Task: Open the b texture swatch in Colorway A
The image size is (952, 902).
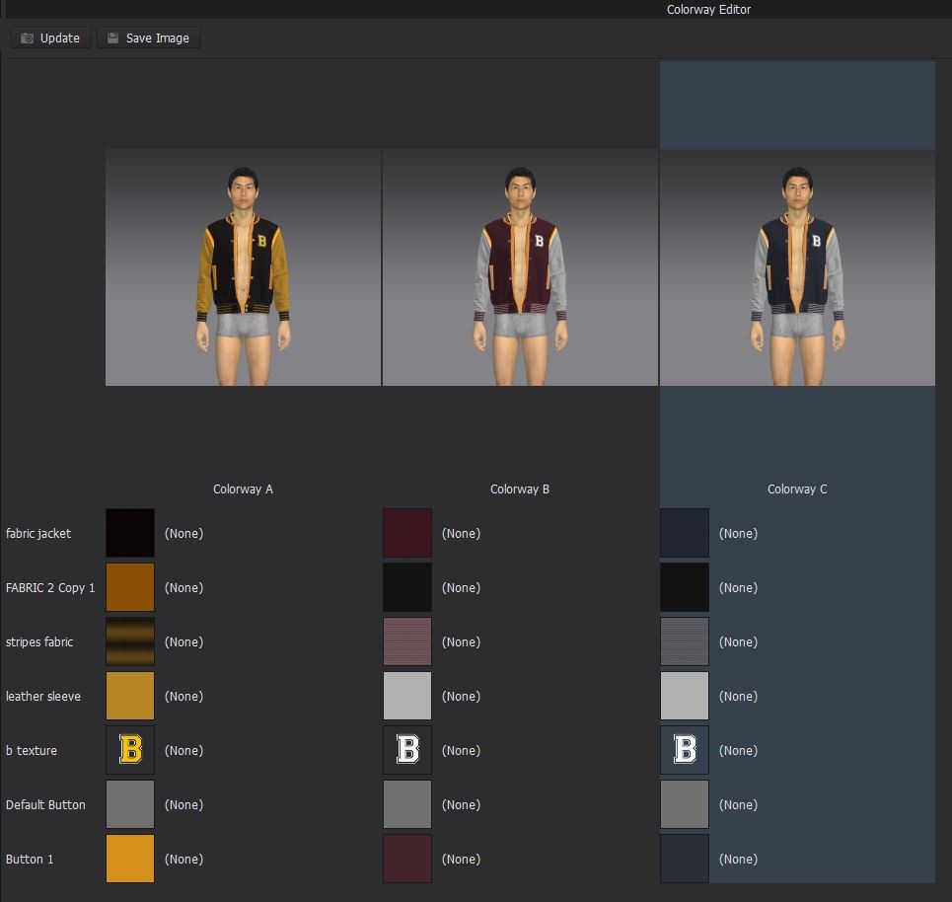Action: (129, 750)
